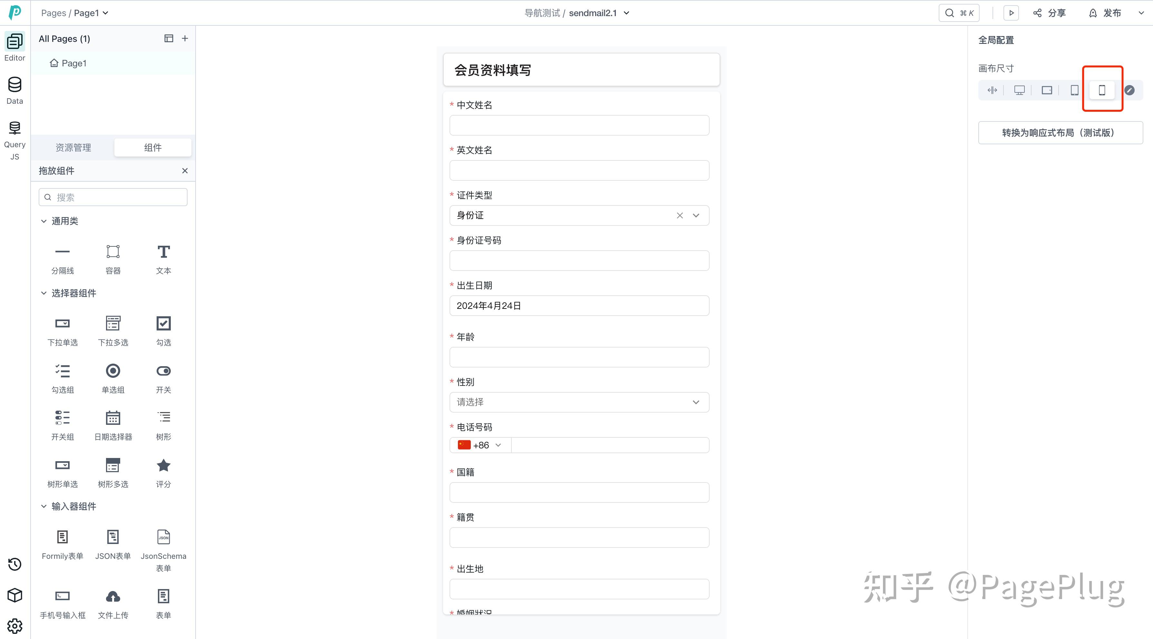Open settings gear at bottom left
Image resolution: width=1153 pixels, height=639 pixels.
click(x=15, y=625)
